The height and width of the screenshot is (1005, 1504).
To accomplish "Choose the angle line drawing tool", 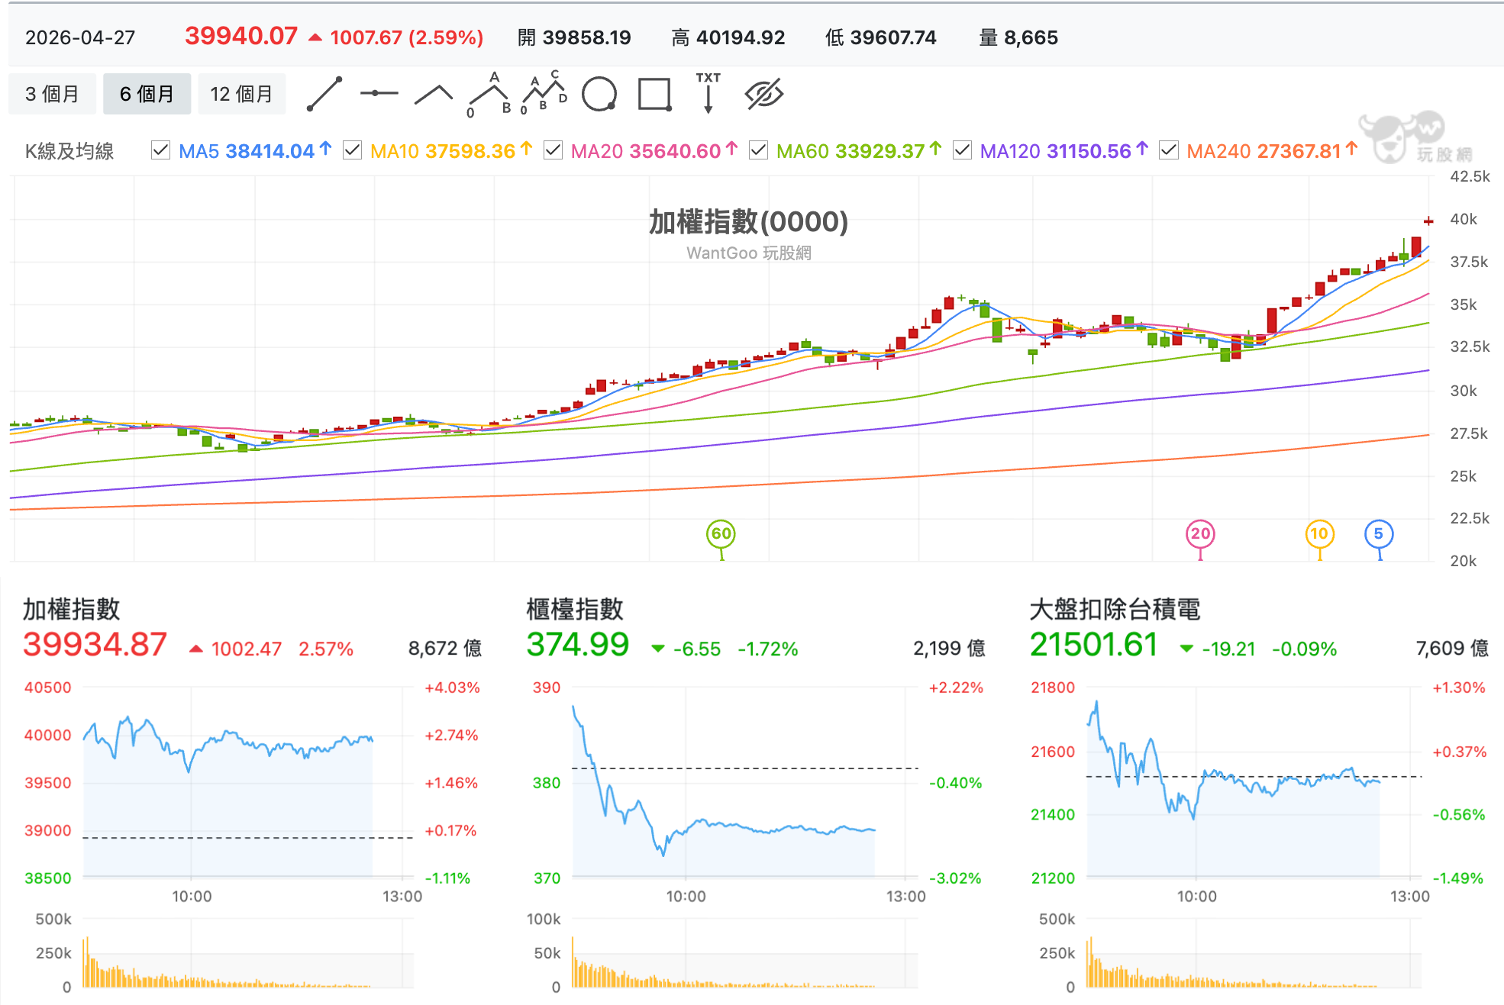I will click(x=434, y=94).
